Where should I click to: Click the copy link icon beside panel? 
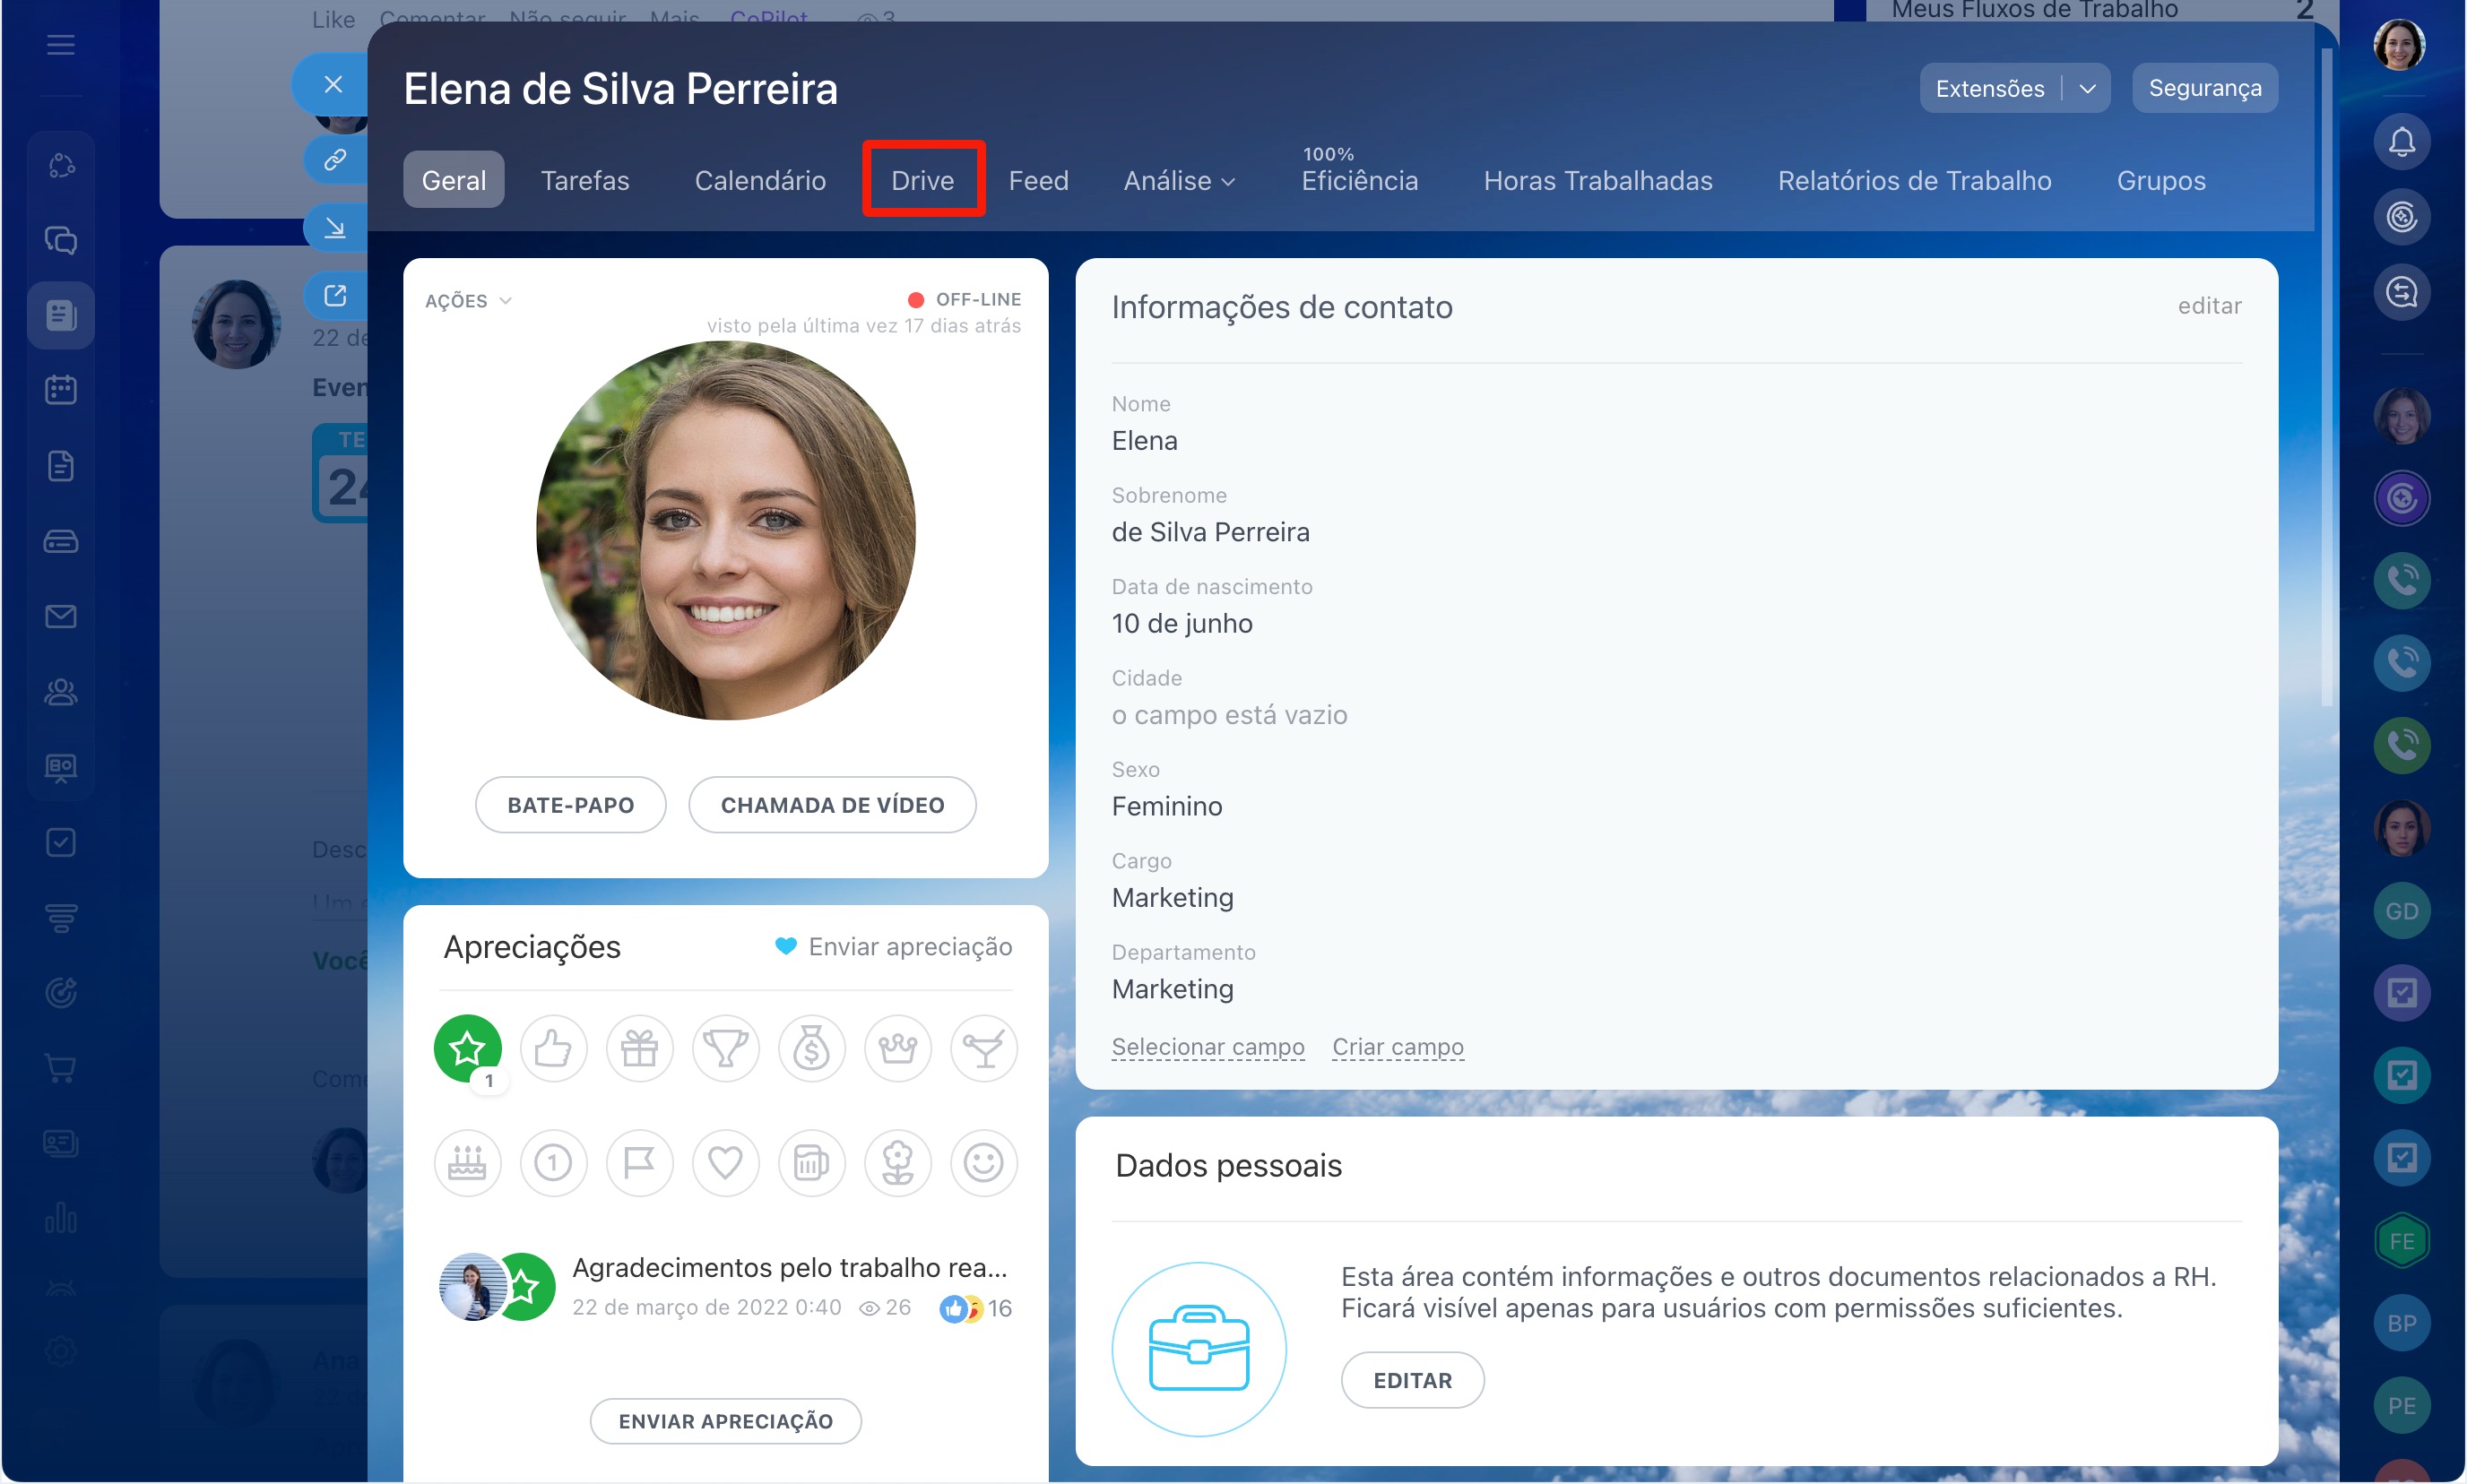(x=335, y=159)
